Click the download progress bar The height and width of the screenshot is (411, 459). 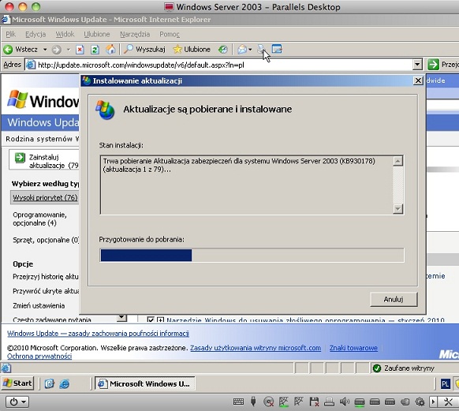252,255
